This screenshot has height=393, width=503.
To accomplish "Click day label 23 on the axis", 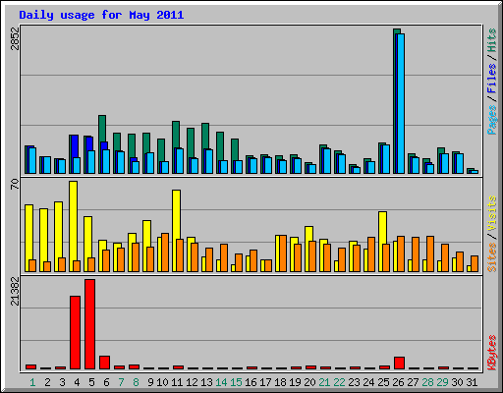I will (354, 382).
